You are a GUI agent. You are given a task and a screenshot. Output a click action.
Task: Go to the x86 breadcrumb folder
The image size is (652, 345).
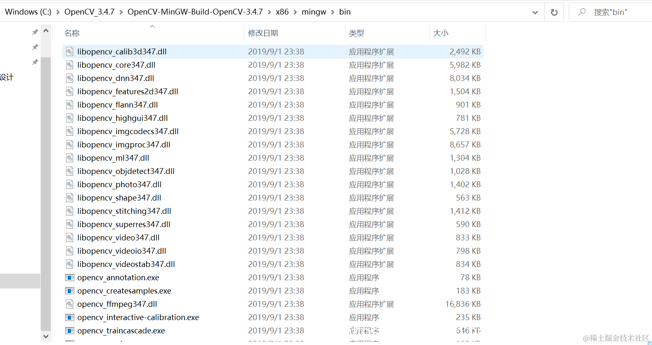[282, 12]
